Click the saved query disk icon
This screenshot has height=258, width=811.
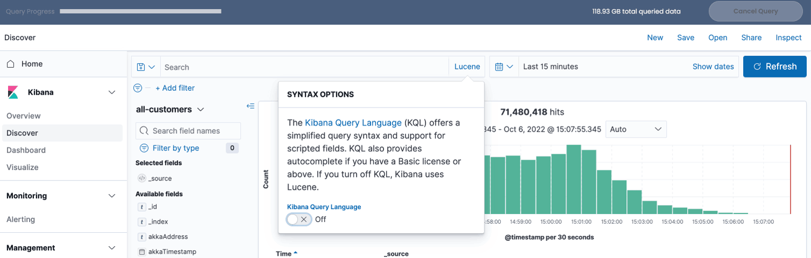pos(141,67)
